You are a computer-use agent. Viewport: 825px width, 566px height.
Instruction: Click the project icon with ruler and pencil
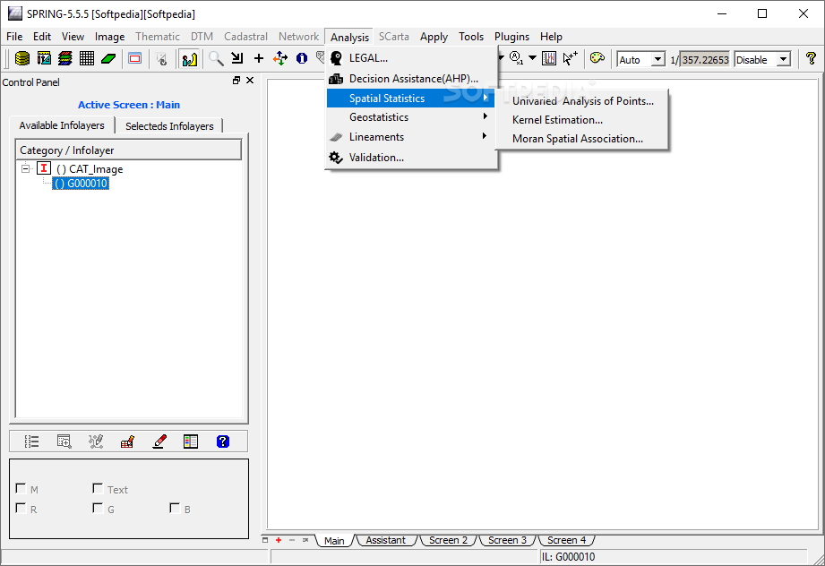pyautogui.click(x=44, y=58)
